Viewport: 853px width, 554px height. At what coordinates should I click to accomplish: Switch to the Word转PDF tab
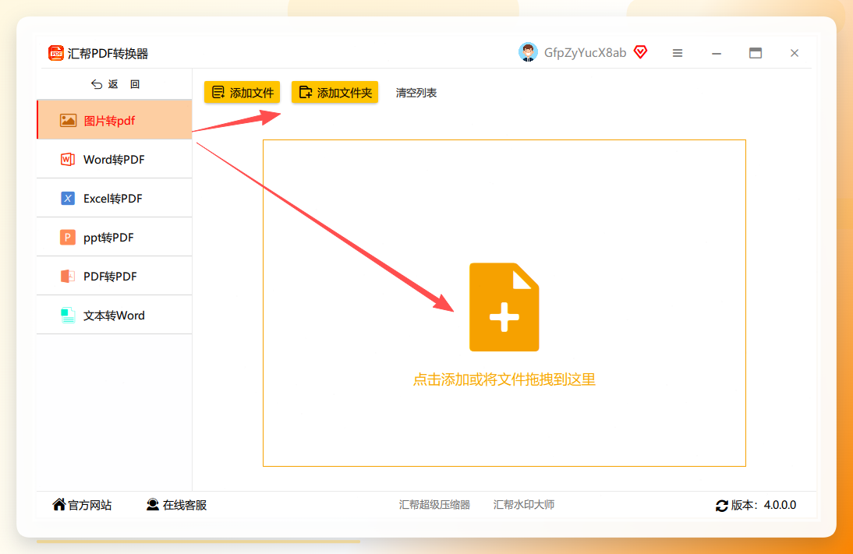tap(115, 159)
